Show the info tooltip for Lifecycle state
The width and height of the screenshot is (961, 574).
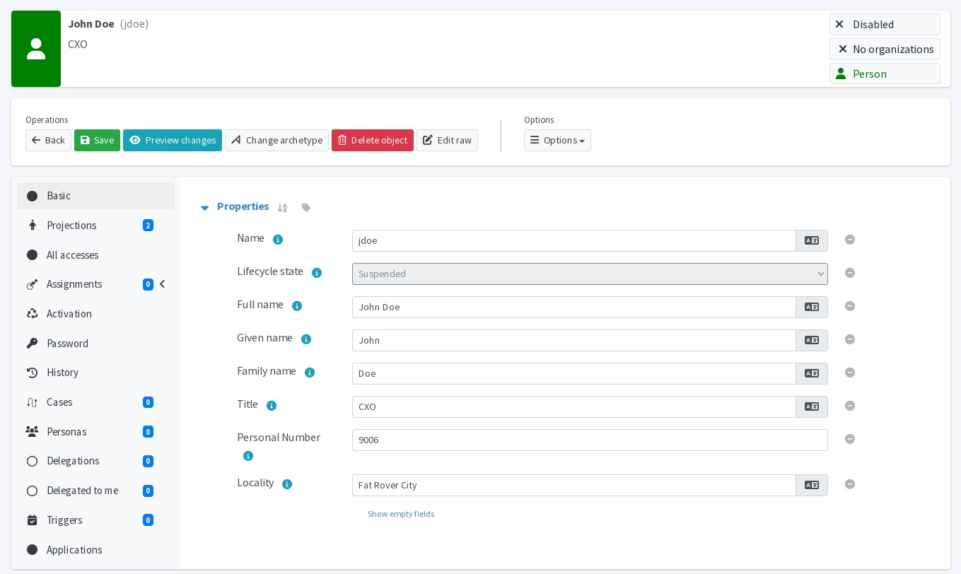[x=317, y=272]
